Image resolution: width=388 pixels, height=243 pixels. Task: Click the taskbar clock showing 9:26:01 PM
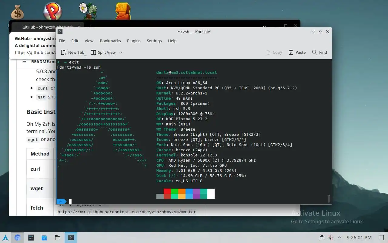[359, 238]
